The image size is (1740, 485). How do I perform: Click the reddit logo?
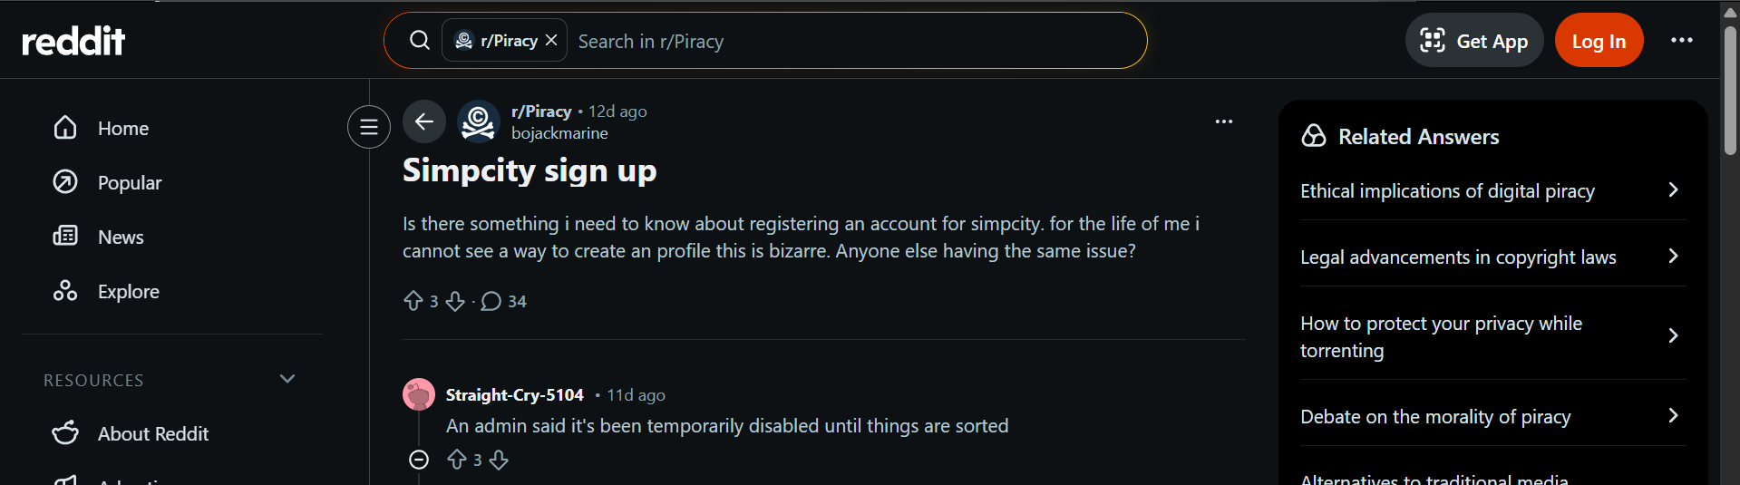[73, 41]
